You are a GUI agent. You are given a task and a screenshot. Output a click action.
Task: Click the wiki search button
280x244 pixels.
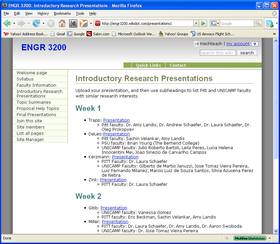point(247,53)
